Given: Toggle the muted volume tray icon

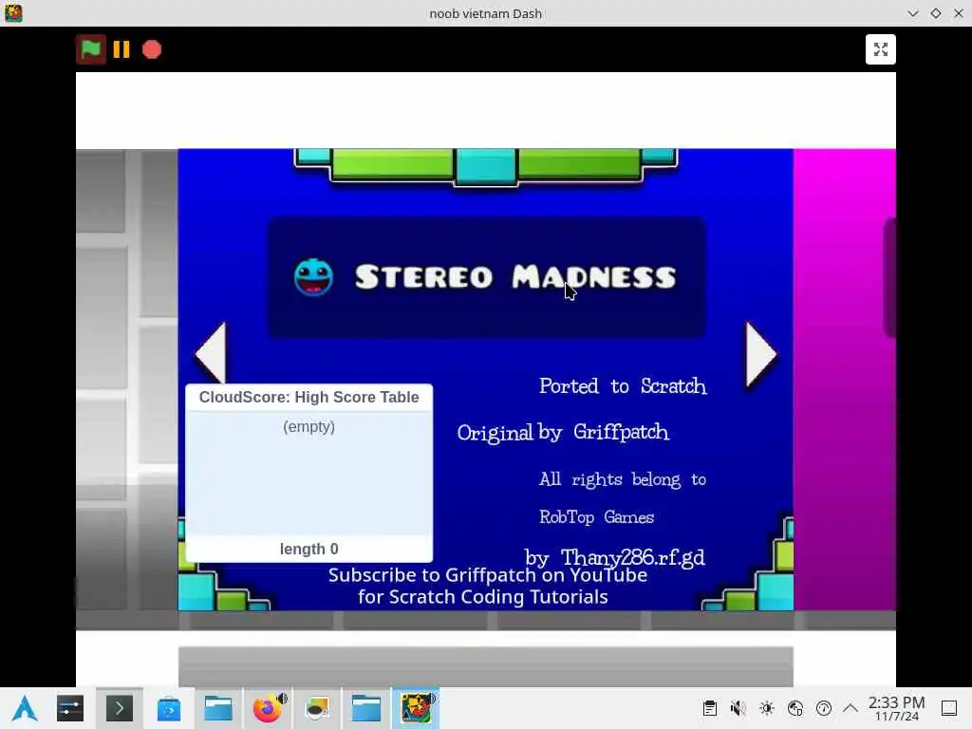Looking at the screenshot, I should (738, 708).
